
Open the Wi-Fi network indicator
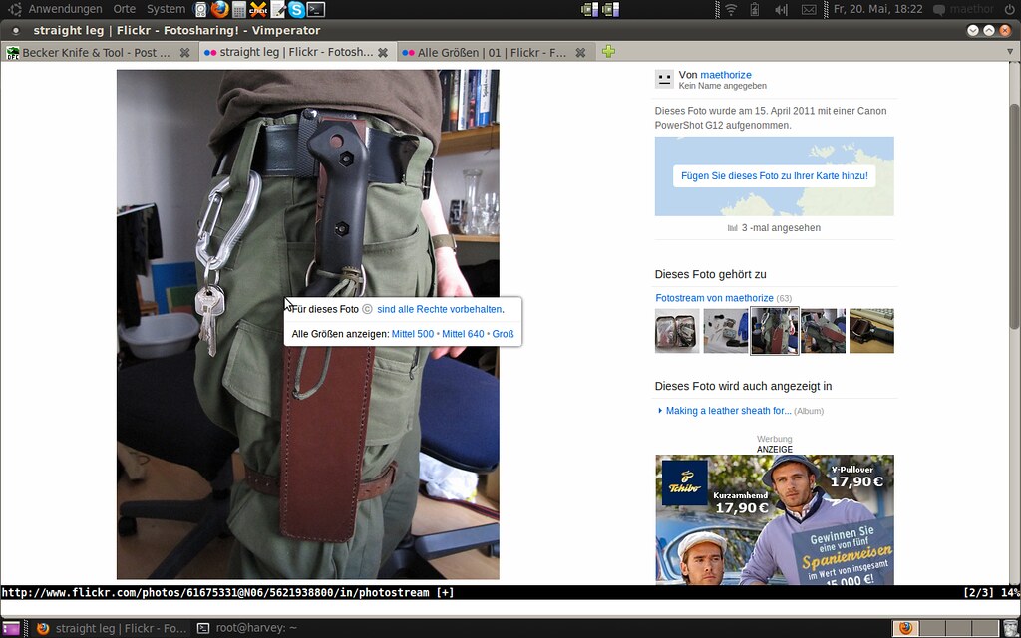click(x=731, y=9)
